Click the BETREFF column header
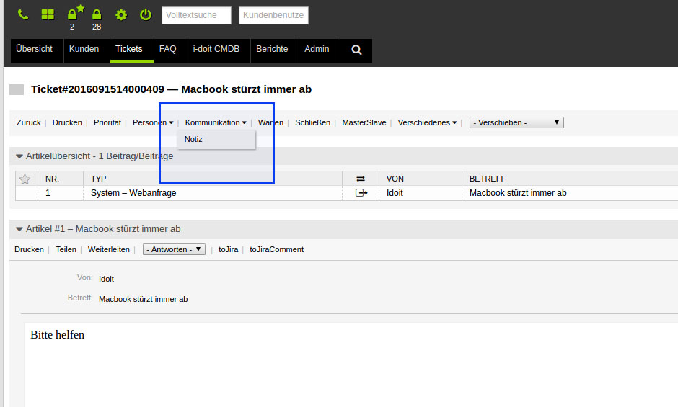Image resolution: width=678 pixels, height=407 pixels. [488, 179]
